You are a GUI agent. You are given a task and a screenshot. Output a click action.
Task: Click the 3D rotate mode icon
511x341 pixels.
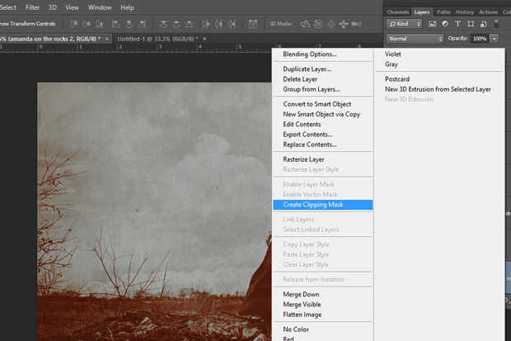[307, 23]
